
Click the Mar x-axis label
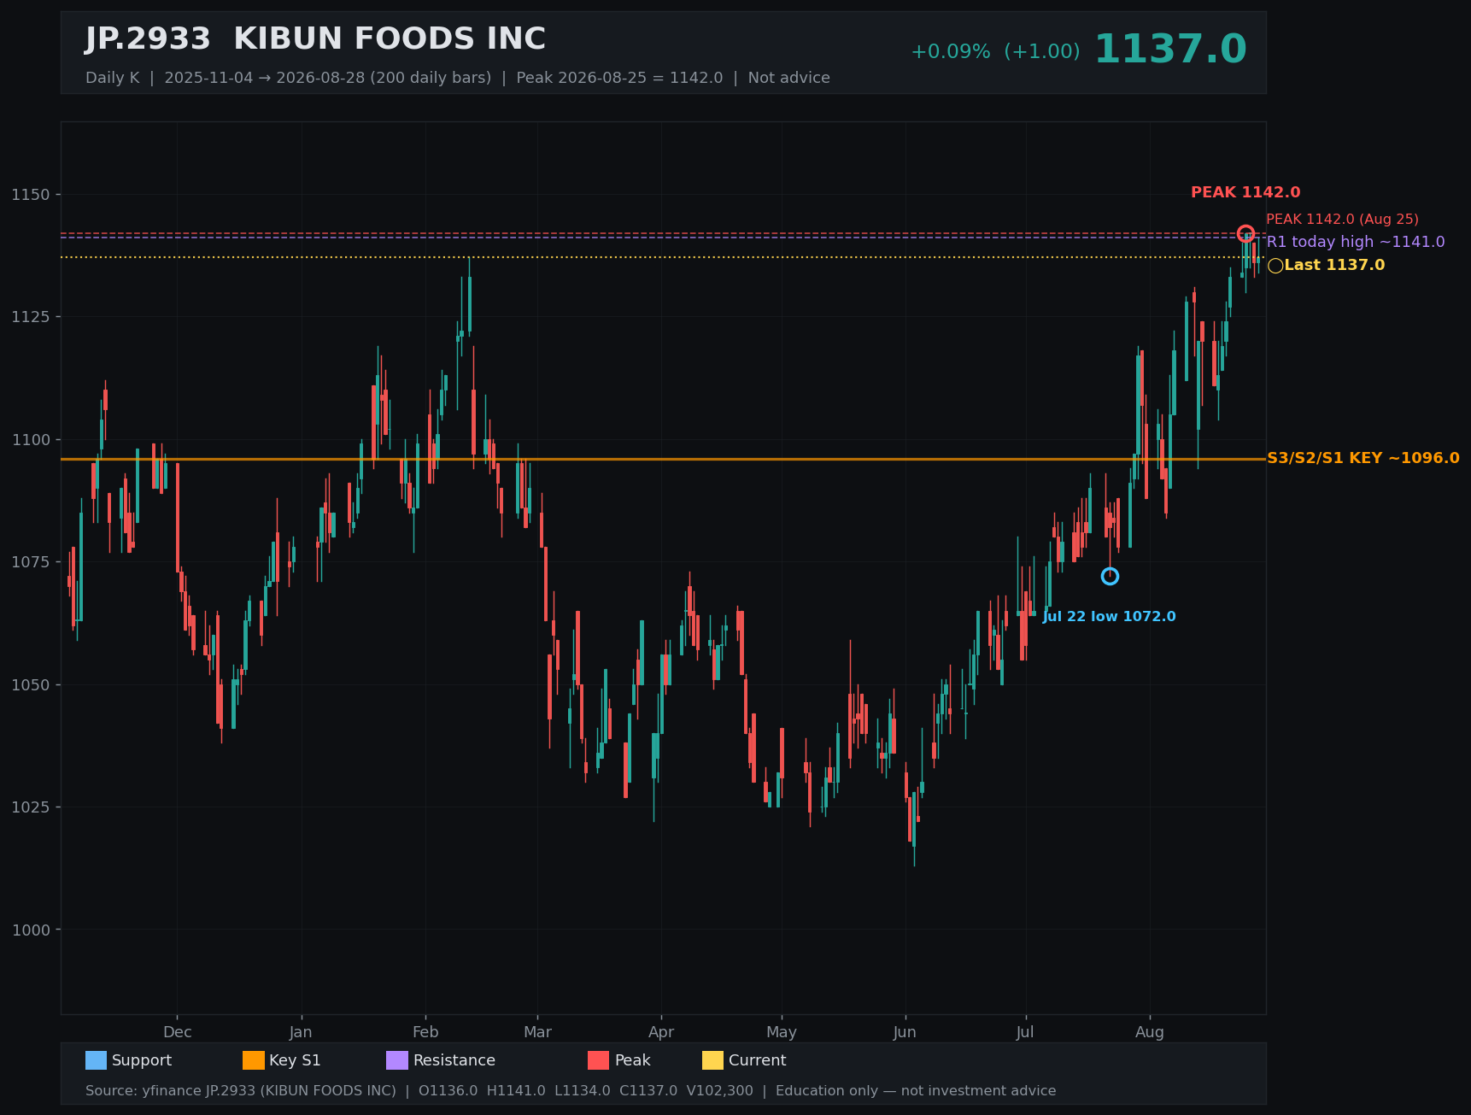pos(537,1032)
